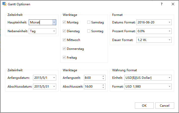Click the Gantt Optionen app icon
Image resolution: width=179 pixels, height=113 pixels.
[4, 4]
